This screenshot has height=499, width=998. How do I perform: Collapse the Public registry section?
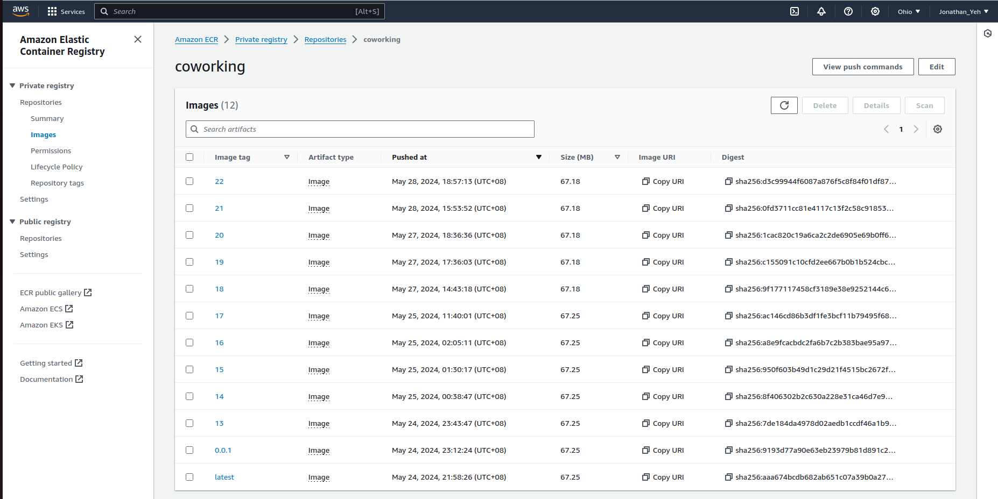coord(12,222)
